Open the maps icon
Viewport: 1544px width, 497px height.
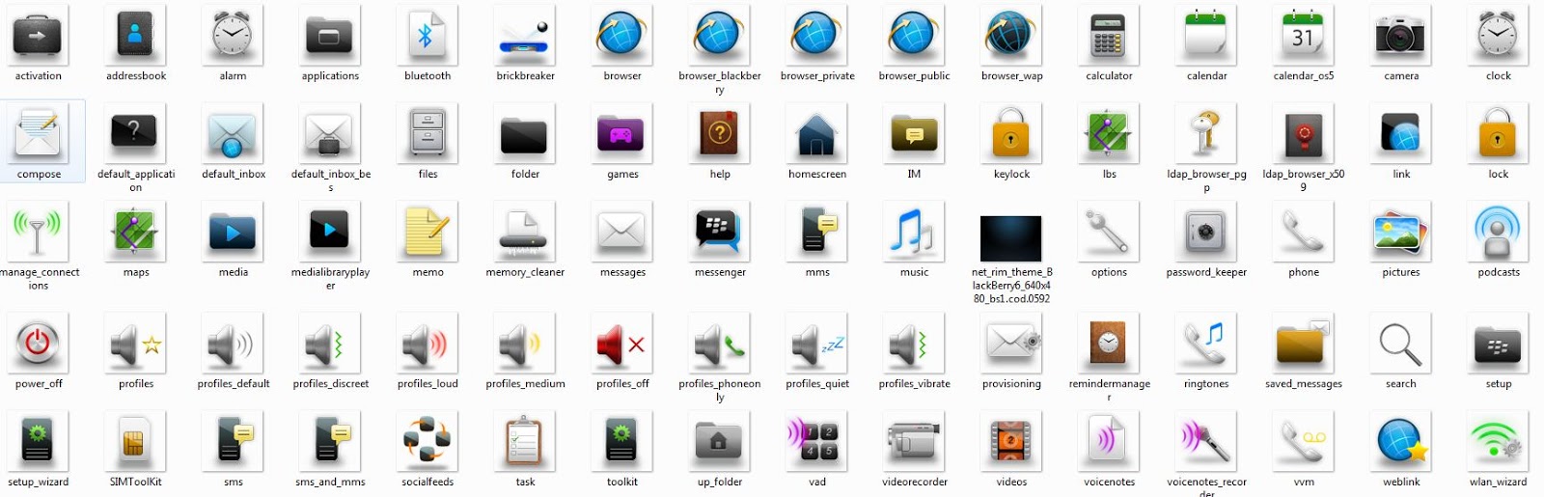click(135, 233)
